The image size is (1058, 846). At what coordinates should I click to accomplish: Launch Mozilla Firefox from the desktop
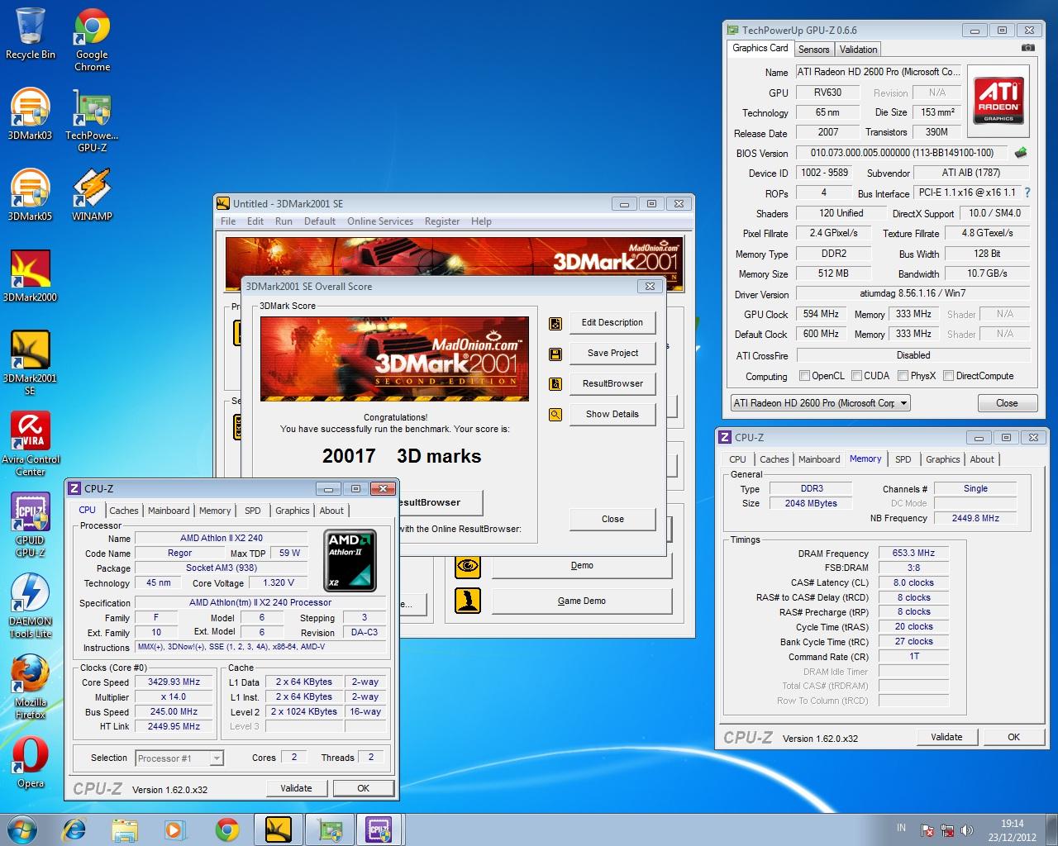pos(30,687)
